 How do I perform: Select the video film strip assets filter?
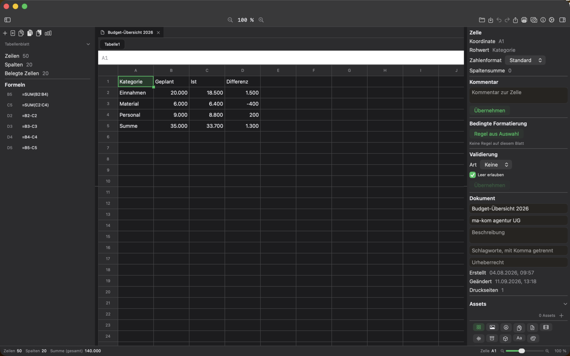click(x=546, y=327)
